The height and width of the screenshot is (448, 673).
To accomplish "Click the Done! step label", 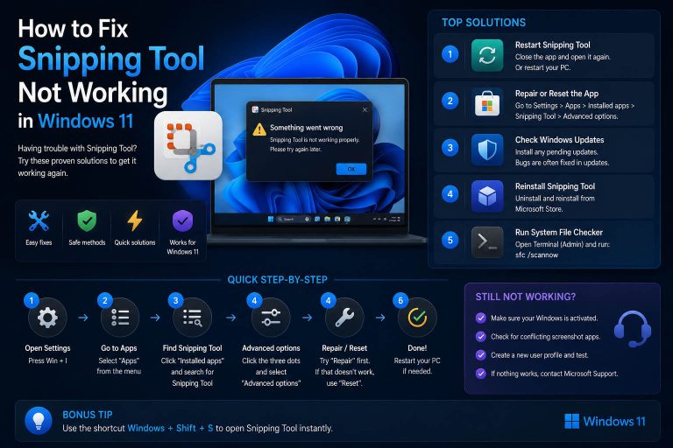I will tap(417, 348).
